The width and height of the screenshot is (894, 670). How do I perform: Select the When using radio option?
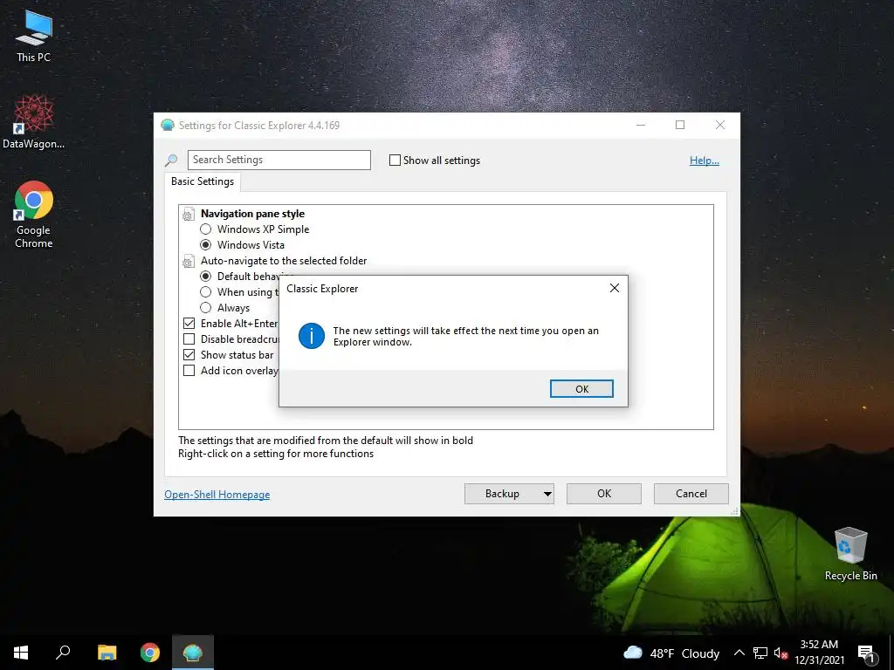click(206, 291)
